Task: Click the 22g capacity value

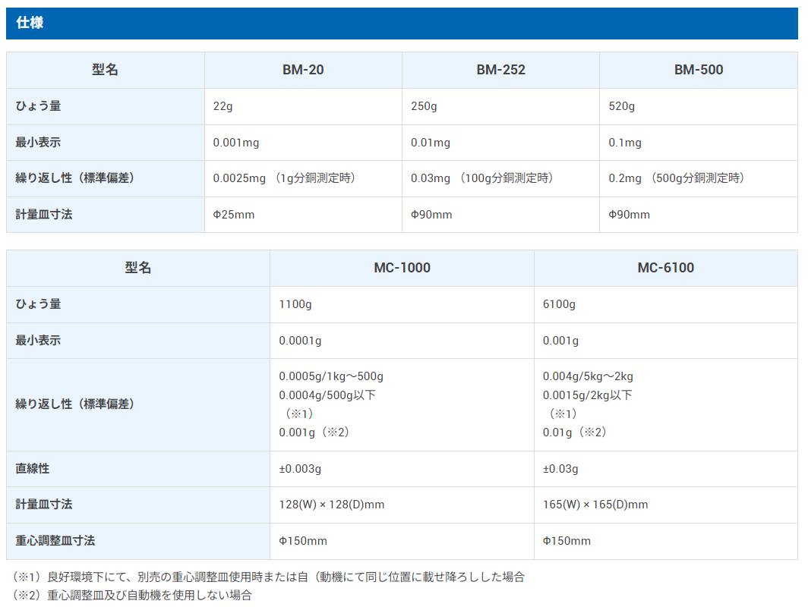Action: (223, 106)
